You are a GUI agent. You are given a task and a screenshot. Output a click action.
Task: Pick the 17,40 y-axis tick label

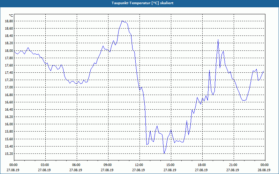click(9, 73)
